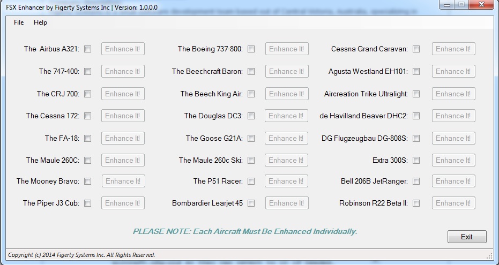
Task: Click Enhance It! for Beech King Air
Action: click(x=287, y=94)
